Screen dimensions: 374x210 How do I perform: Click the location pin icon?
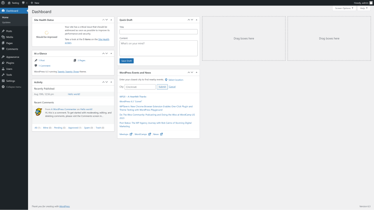pyautogui.click(x=166, y=80)
